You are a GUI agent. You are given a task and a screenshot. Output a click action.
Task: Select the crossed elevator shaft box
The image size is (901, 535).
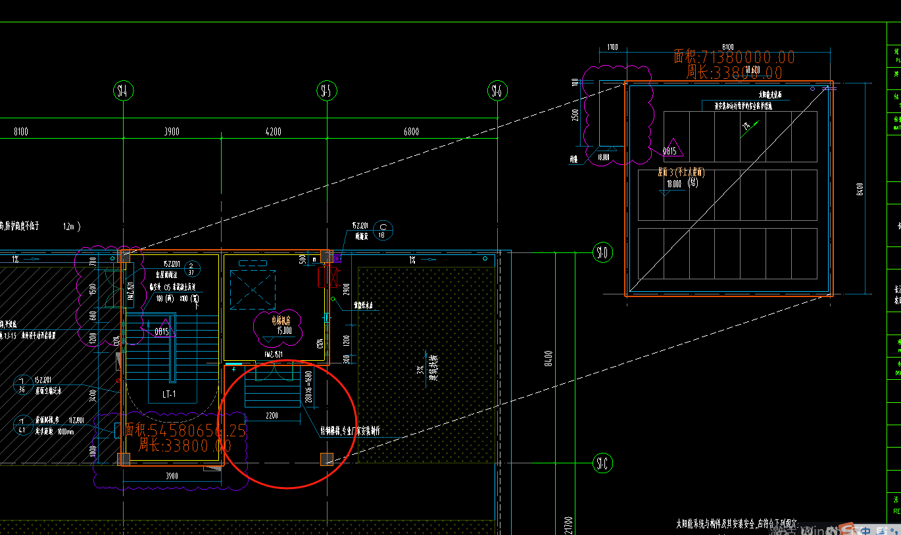[253, 291]
